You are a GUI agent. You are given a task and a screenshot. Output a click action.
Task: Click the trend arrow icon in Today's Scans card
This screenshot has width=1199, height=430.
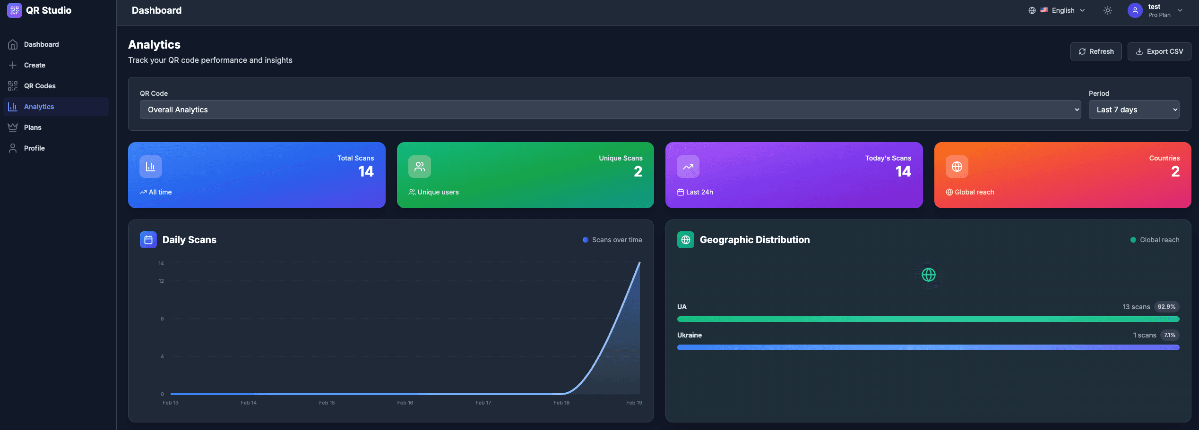[688, 167]
